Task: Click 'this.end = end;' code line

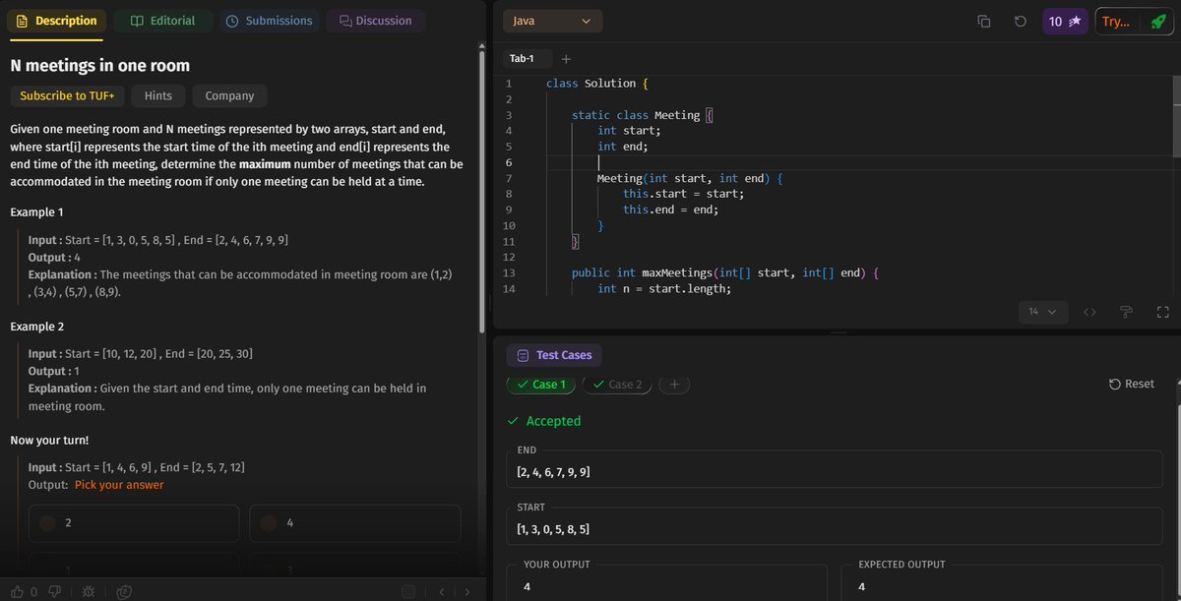Action: coord(670,210)
